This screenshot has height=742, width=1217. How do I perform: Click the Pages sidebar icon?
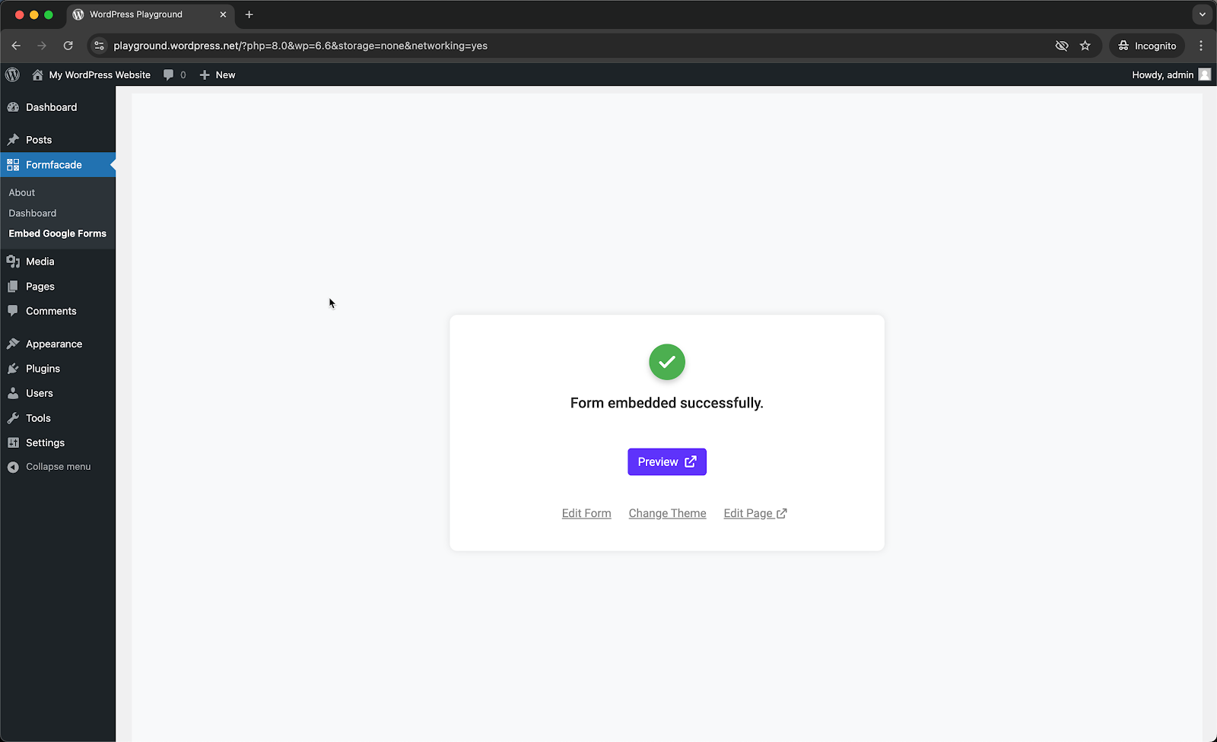coord(14,287)
